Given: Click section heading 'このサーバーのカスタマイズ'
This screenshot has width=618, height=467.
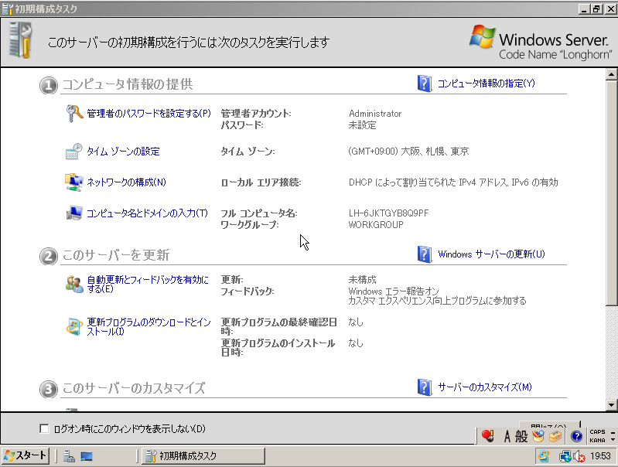Looking at the screenshot, I should click(x=134, y=388).
